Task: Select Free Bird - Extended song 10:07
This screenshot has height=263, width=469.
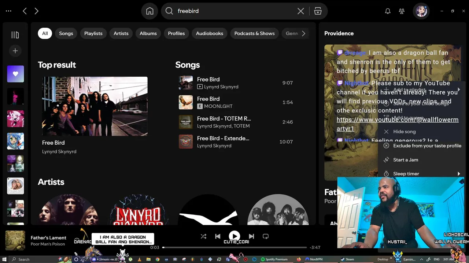Action: (236, 142)
